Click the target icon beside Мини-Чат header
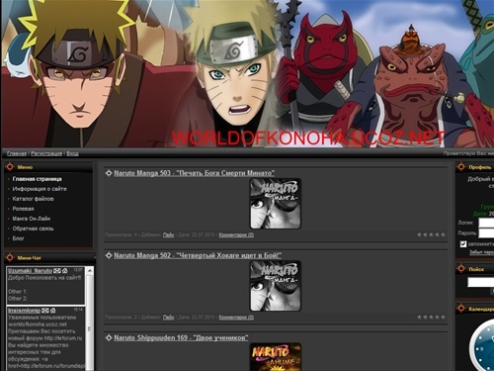This screenshot has height=371, width=494. 10,257
